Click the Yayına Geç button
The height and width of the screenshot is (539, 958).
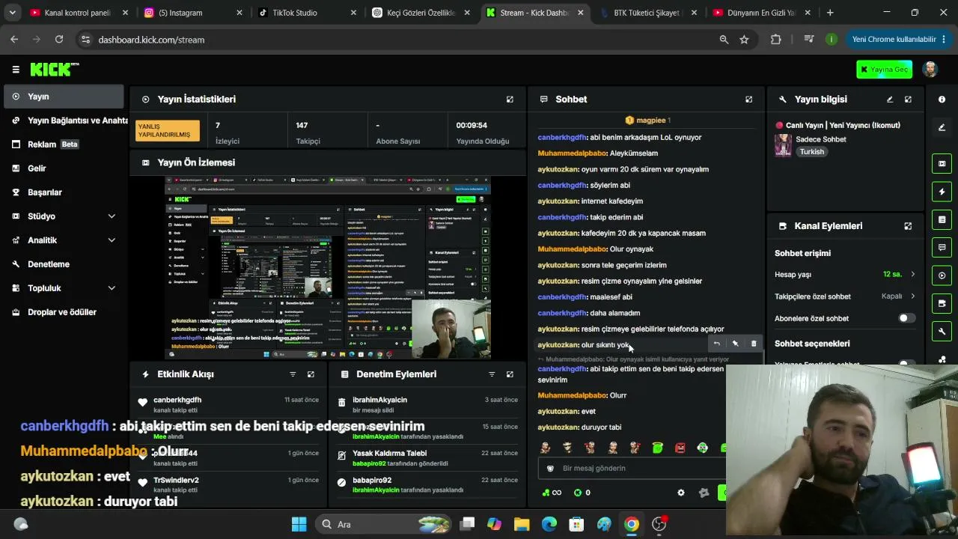(884, 70)
